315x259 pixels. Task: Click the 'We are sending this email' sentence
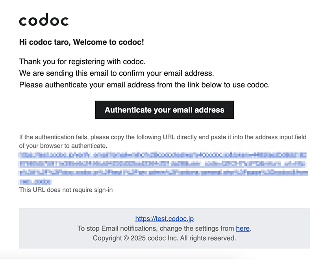pos(117,73)
